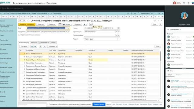This screenshot has width=194, height=109.
Task: Switch to the Смета tab
Action: (x=53, y=43)
